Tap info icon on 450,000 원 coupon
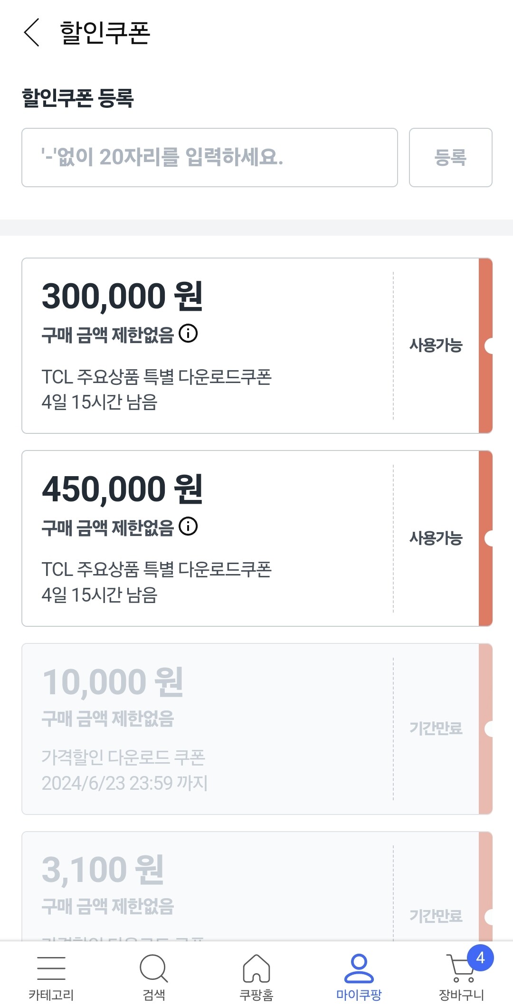The height and width of the screenshot is (1006, 513). coord(188,526)
